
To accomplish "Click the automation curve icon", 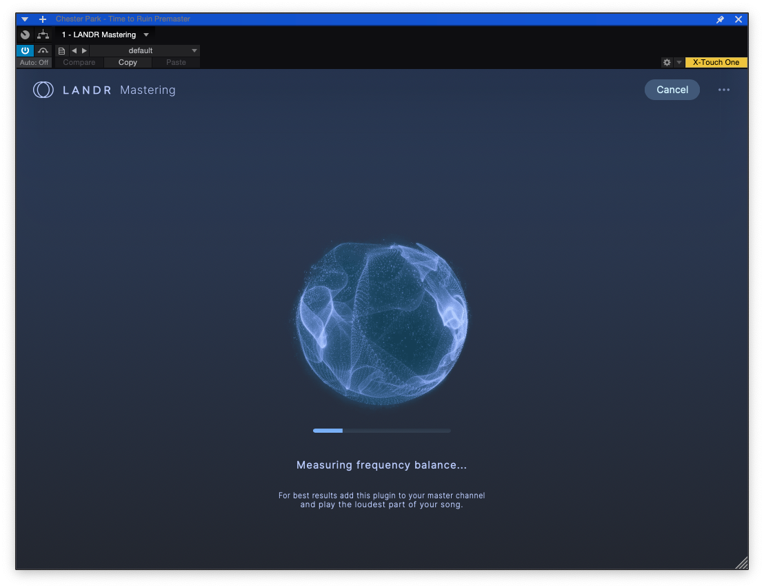I will (x=43, y=50).
